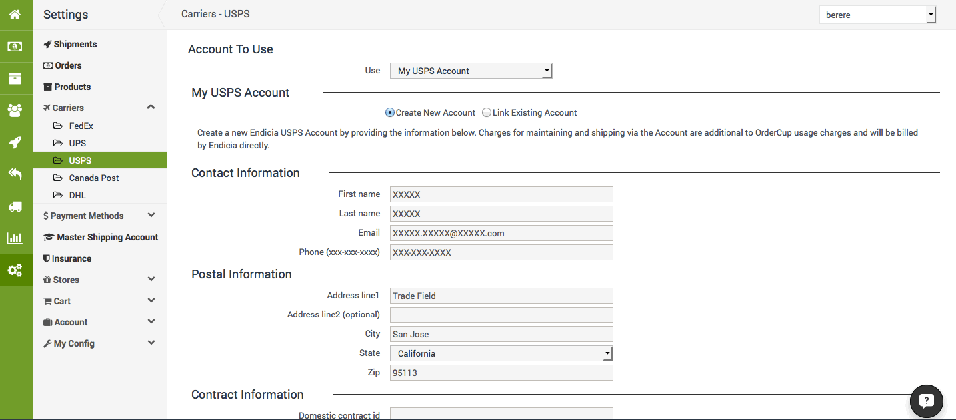Select Link Existing Account radio button
The height and width of the screenshot is (420, 956).
(x=487, y=113)
